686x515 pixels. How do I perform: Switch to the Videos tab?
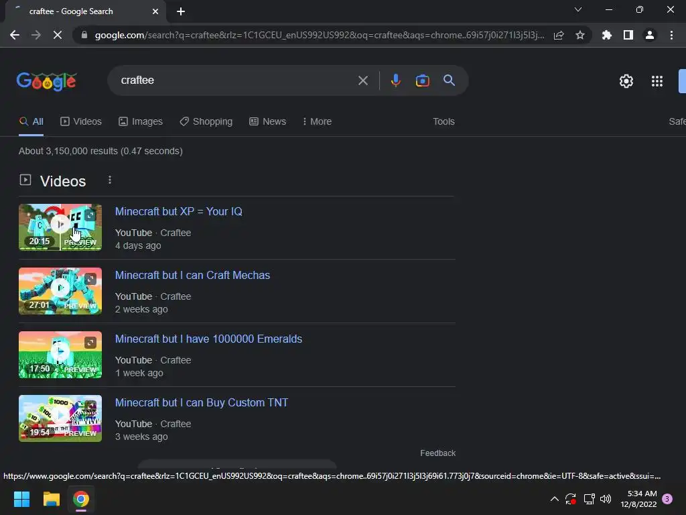coord(81,122)
